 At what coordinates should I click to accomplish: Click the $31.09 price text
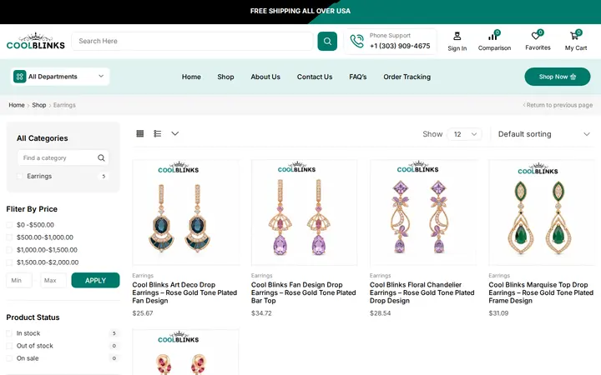point(498,313)
